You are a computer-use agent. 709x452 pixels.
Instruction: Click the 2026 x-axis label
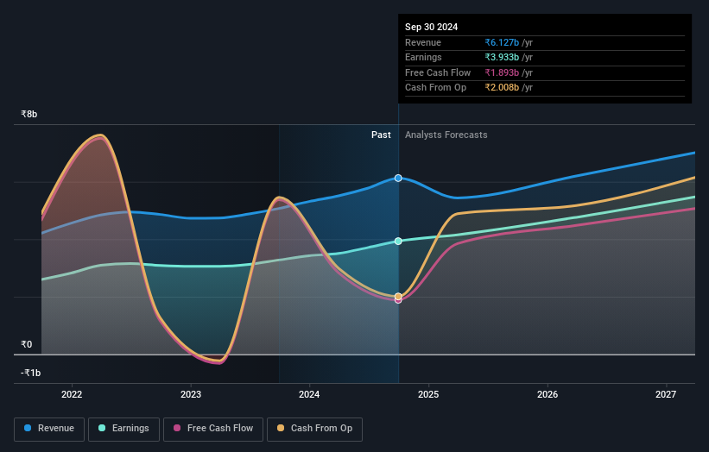[548, 394]
